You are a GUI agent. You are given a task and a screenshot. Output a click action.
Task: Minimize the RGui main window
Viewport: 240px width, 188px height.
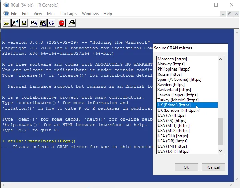pos(201,5)
